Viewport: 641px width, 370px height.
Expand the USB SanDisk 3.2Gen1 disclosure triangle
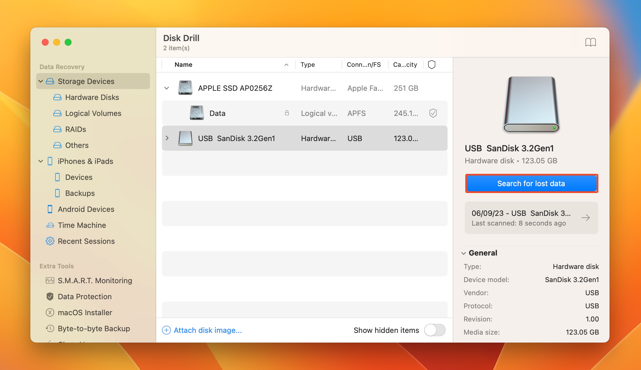[167, 138]
